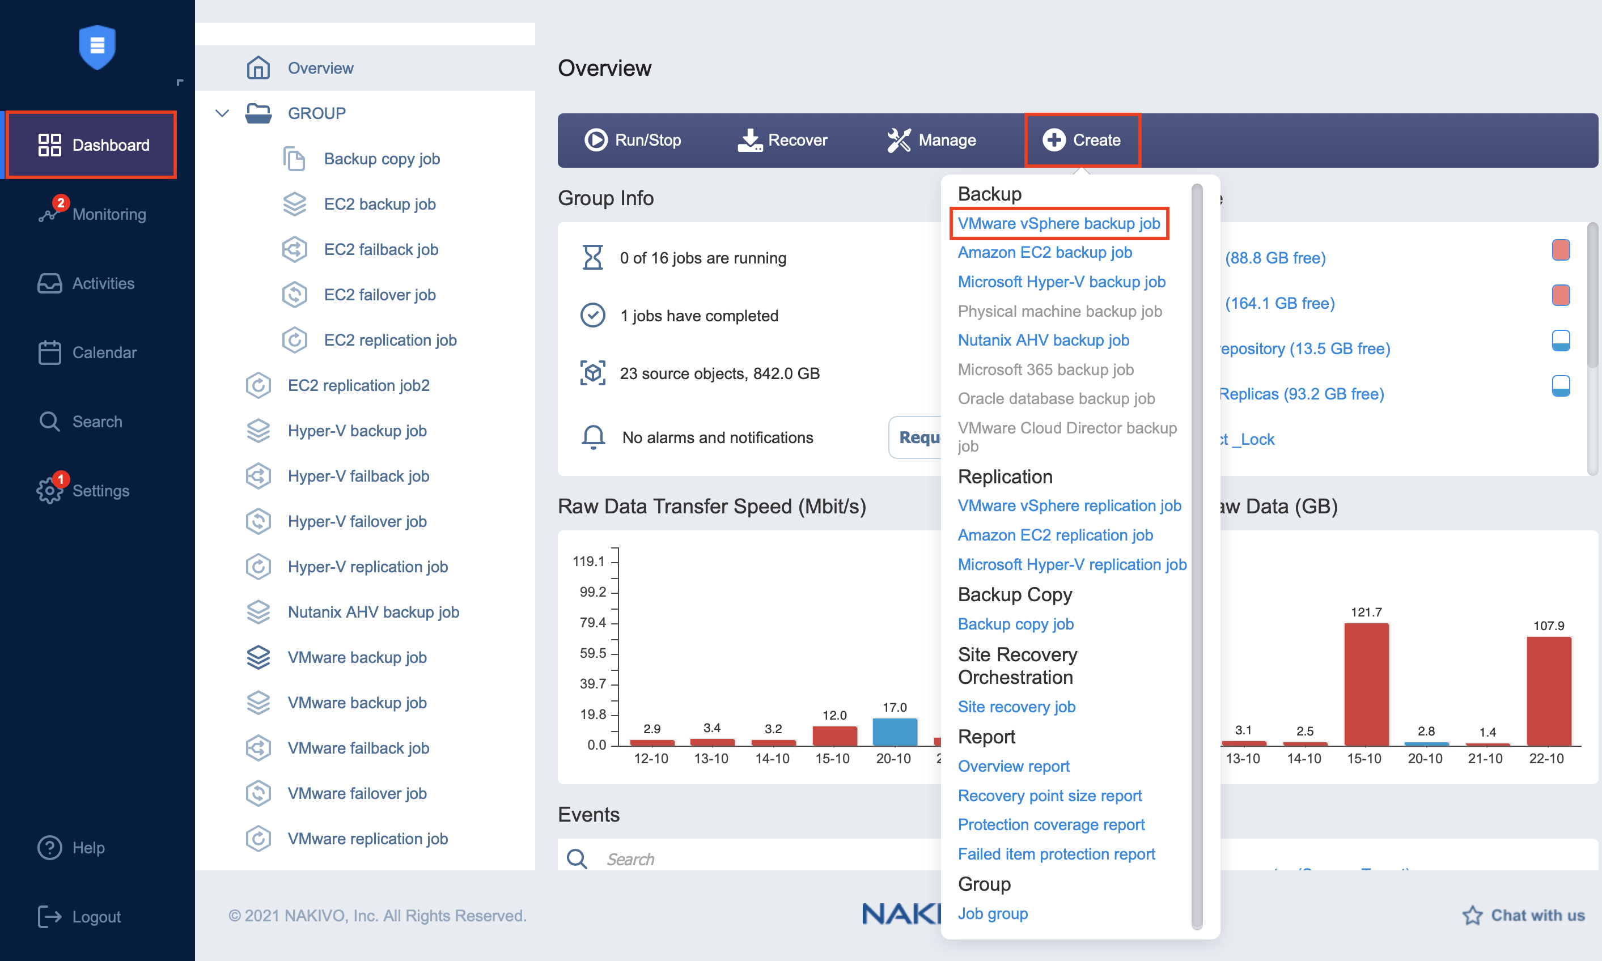The image size is (1602, 961).
Task: Click the EC2 backup job layers icon
Action: click(x=294, y=203)
